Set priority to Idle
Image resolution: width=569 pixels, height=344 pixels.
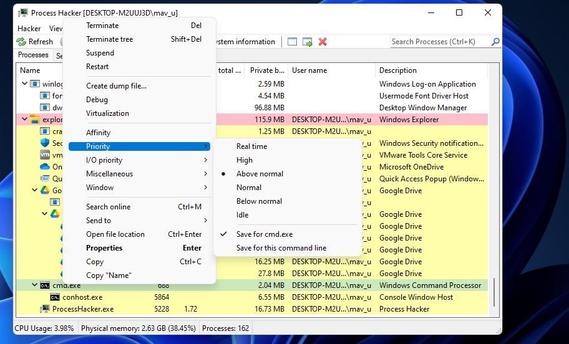243,215
